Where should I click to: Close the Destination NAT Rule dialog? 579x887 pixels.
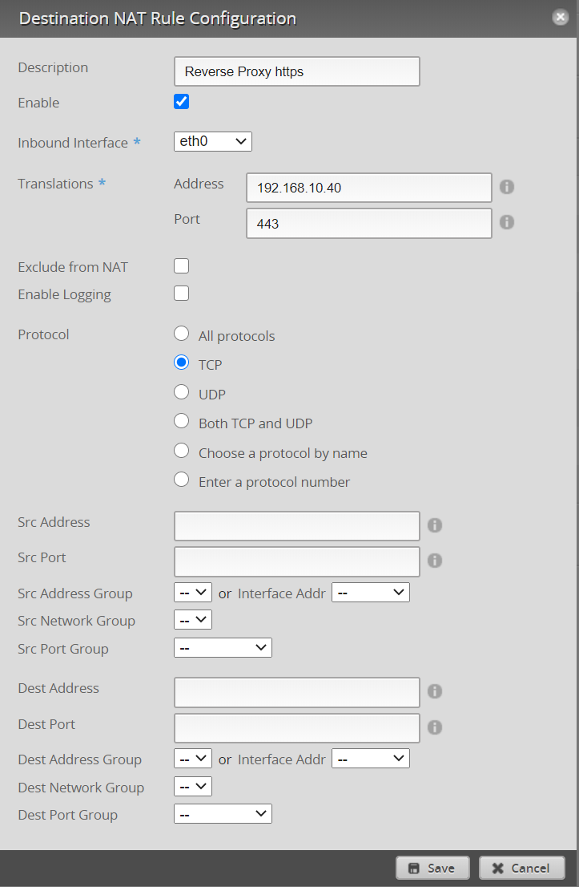[561, 17]
